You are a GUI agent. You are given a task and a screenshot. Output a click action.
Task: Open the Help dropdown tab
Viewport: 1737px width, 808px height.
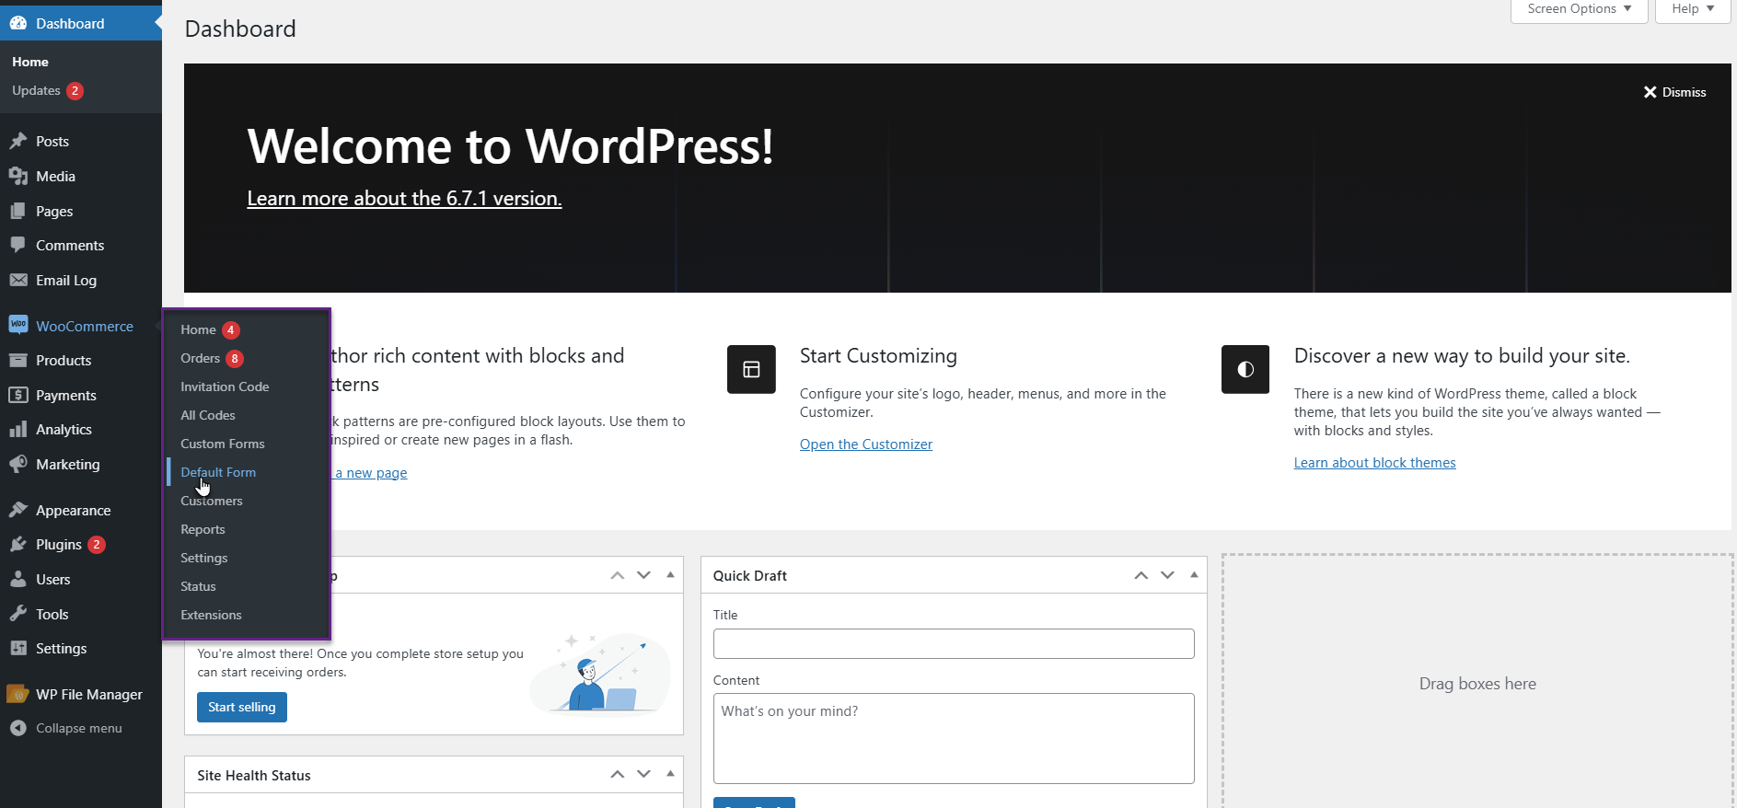click(1693, 9)
